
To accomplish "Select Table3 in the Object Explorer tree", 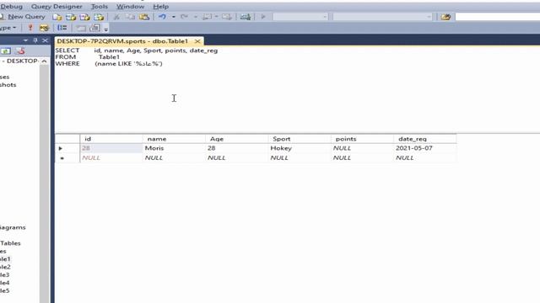I will pos(5,275).
